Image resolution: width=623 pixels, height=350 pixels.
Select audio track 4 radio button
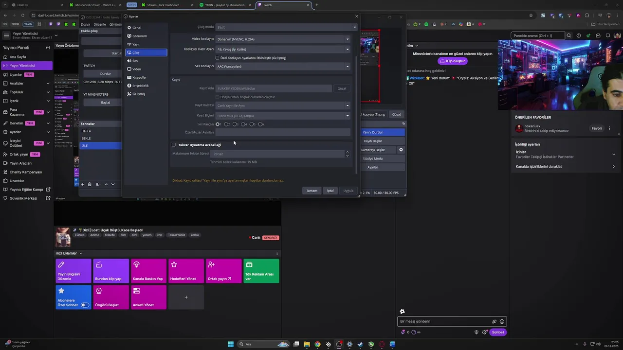243,124
